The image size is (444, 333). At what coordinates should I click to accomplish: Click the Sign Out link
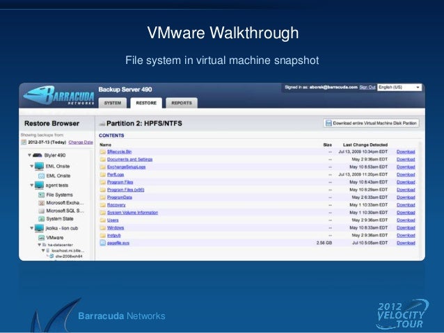[x=367, y=87]
